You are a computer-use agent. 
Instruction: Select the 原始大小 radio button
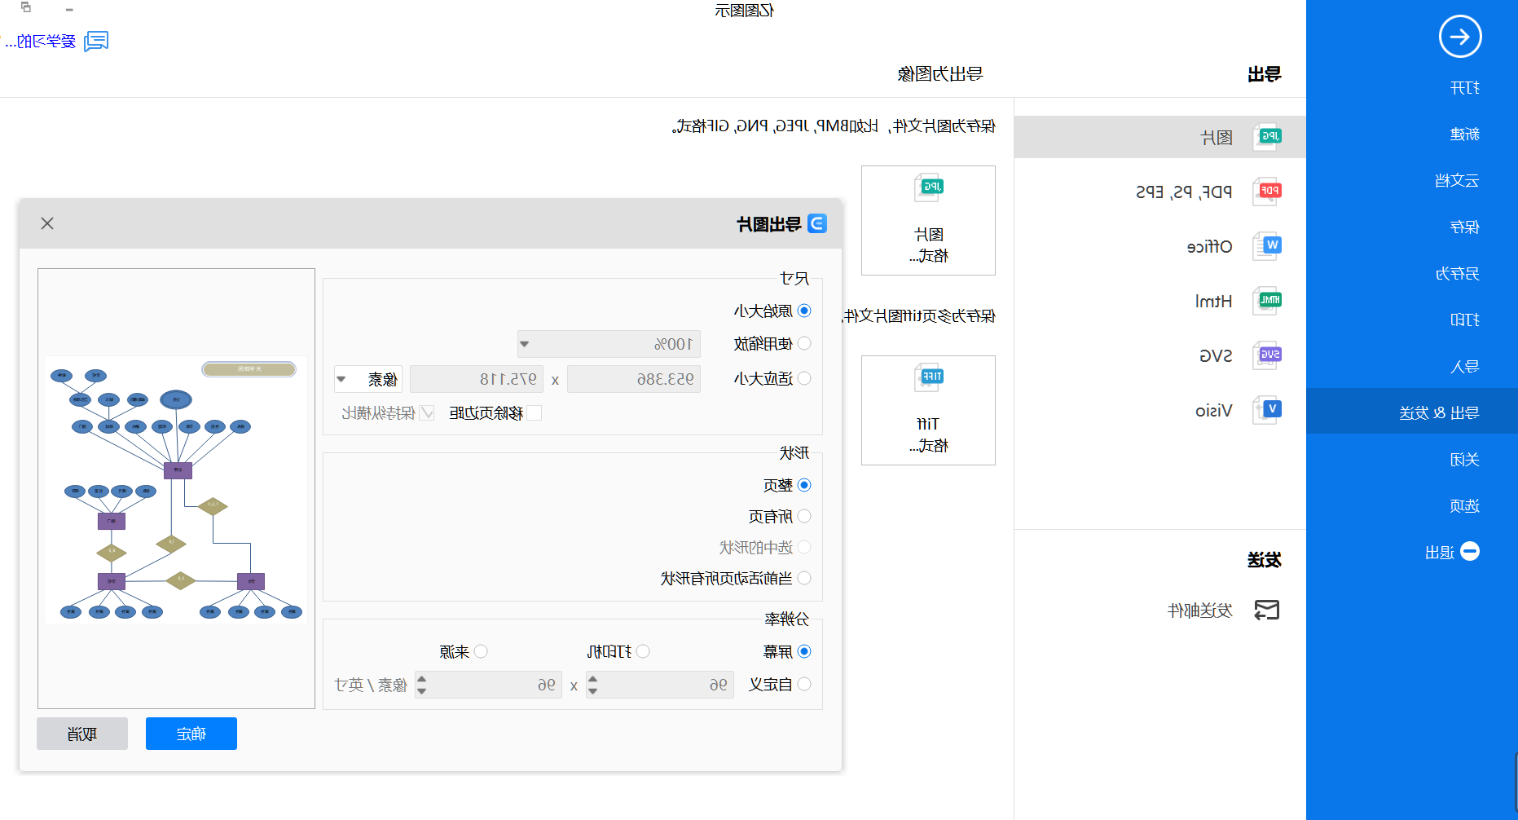tap(804, 311)
